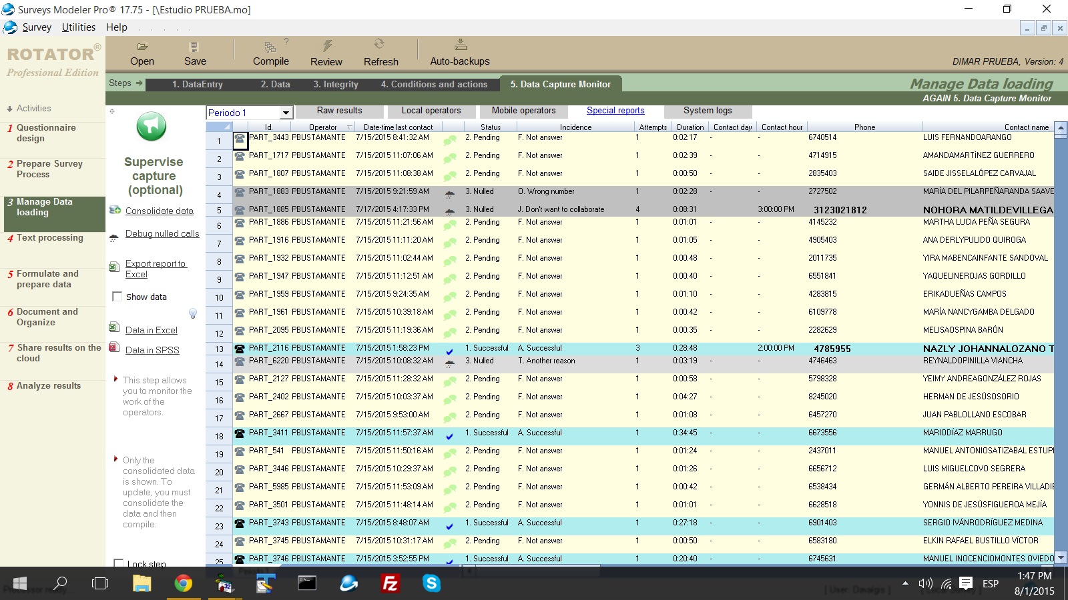1068x600 pixels.
Task: Click the vertical scrollbar down arrow
Action: coord(1061,557)
